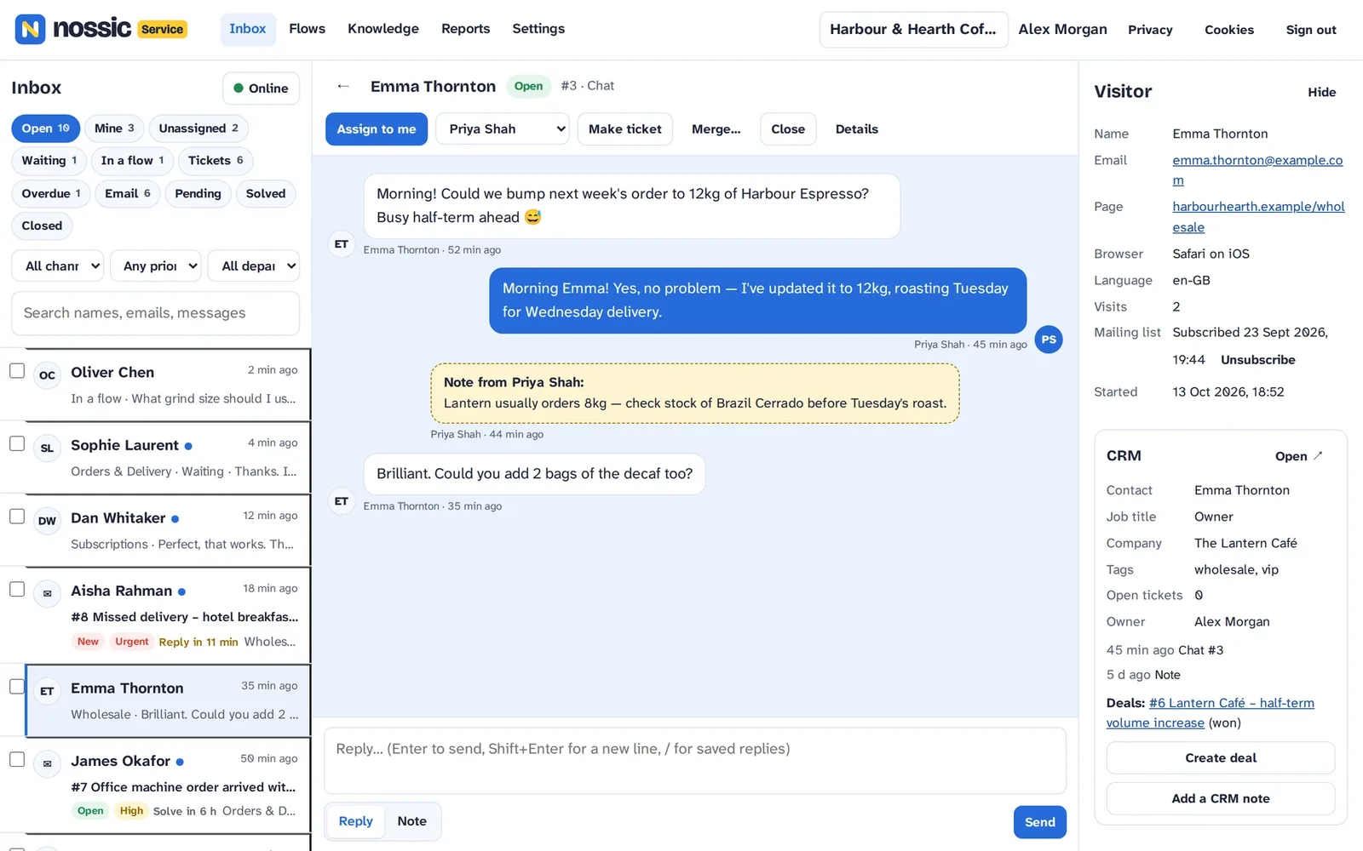The image size is (1363, 851).
Task: Click the OC avatar for Oliver Chen
Action: coord(47,375)
